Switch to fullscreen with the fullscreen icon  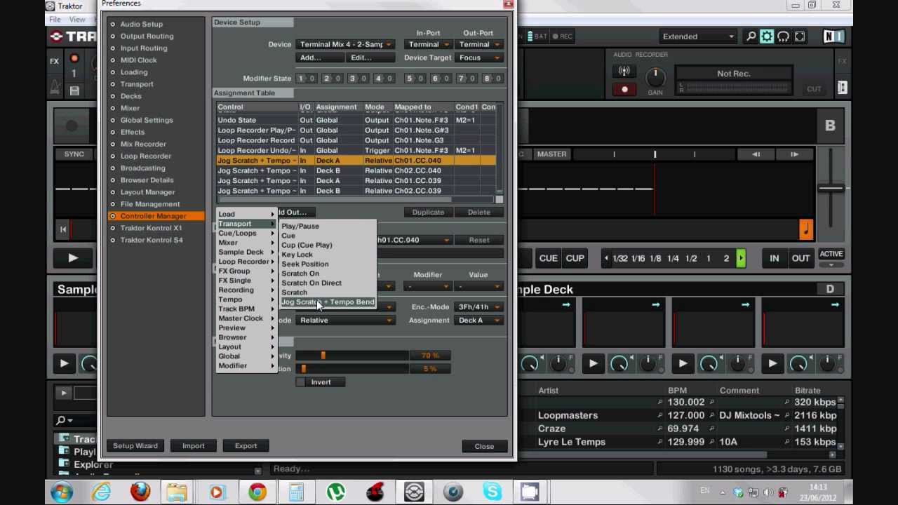pyautogui.click(x=800, y=36)
